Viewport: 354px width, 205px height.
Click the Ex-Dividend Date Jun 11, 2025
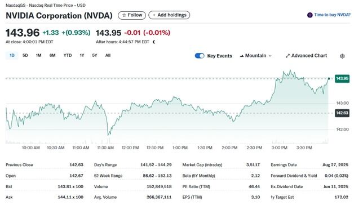(x=336, y=187)
